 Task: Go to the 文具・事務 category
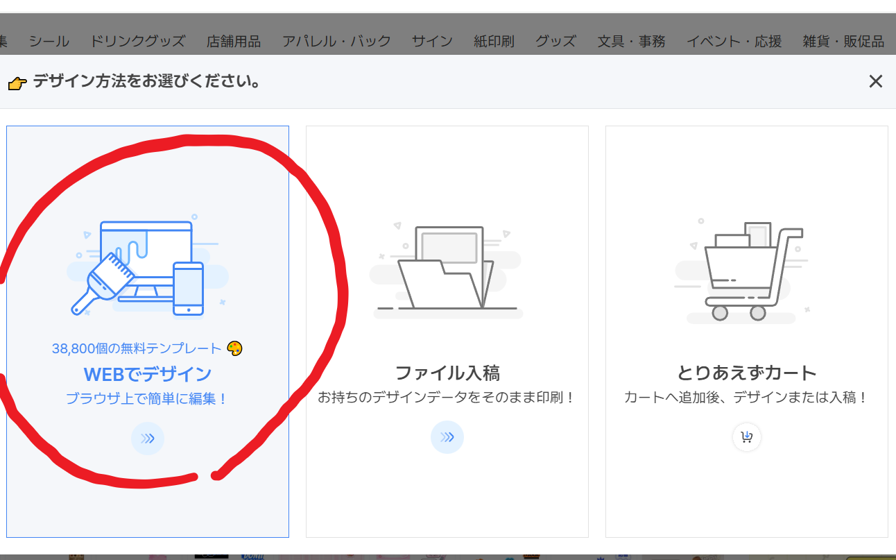click(x=631, y=42)
